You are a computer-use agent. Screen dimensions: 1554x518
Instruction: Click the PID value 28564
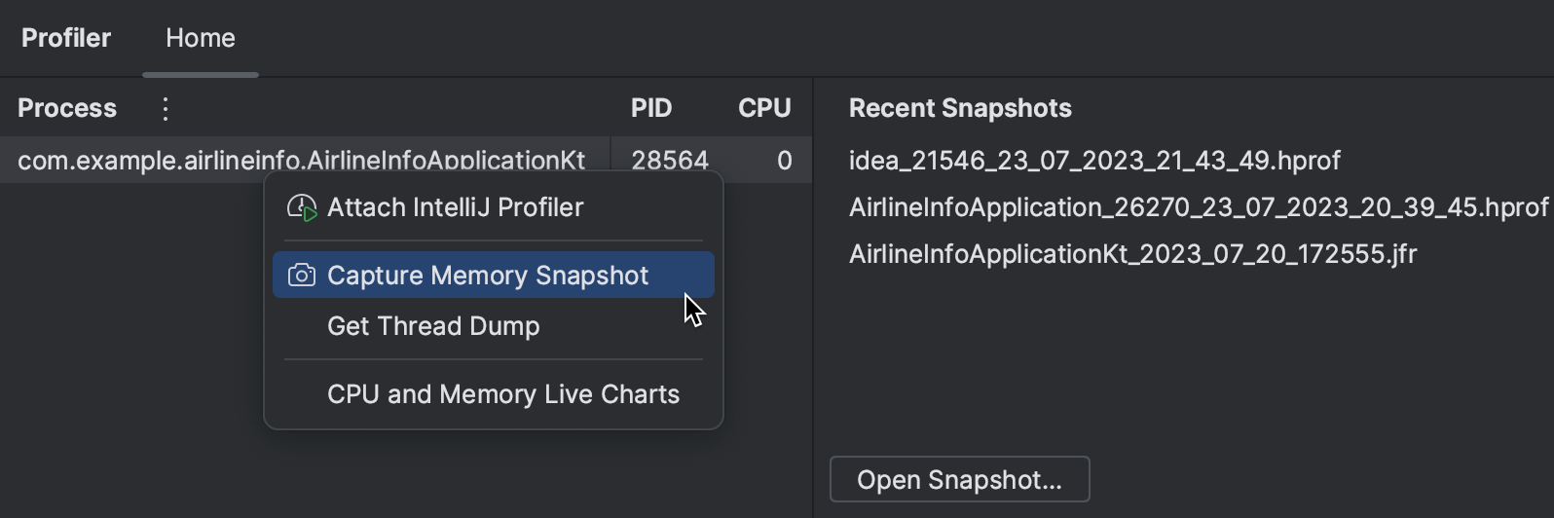pos(670,161)
